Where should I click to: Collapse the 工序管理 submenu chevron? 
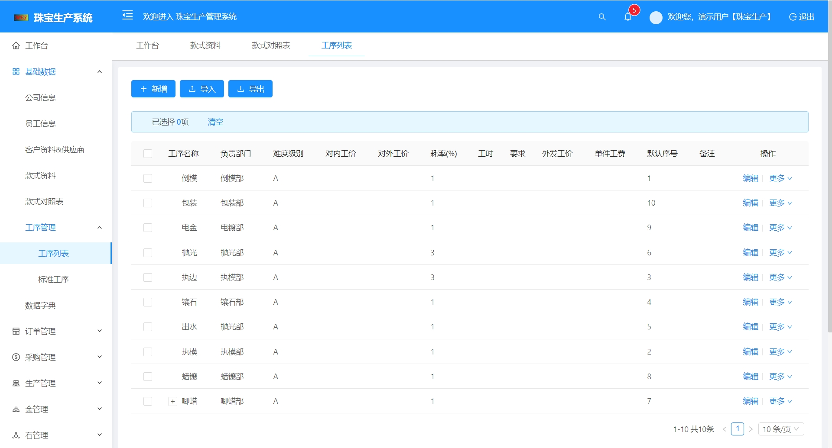point(100,227)
